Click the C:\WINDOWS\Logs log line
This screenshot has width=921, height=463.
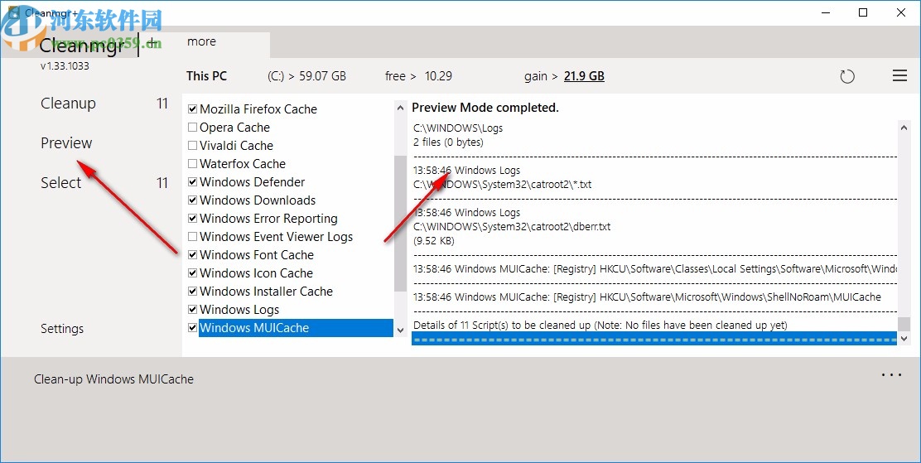[457, 128]
